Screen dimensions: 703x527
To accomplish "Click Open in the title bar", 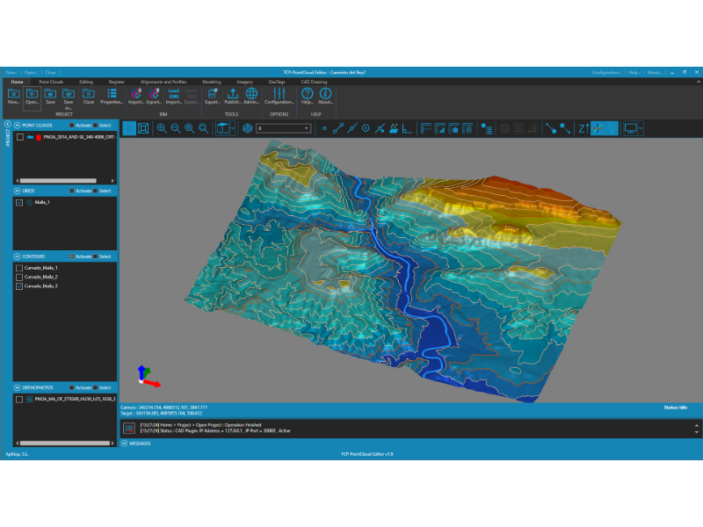I will pos(31,72).
